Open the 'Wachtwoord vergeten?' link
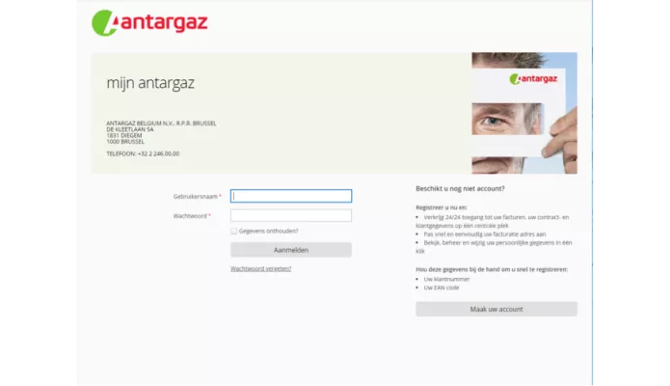The image size is (670, 386). 260,268
